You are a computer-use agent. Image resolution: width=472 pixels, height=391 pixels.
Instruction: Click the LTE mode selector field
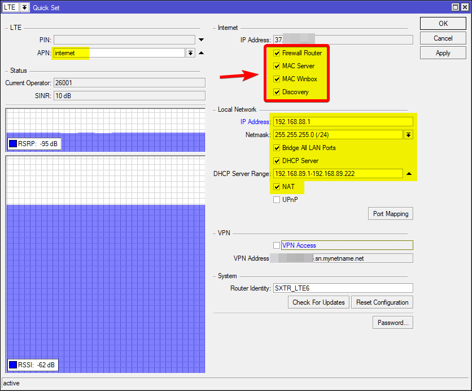coord(11,7)
